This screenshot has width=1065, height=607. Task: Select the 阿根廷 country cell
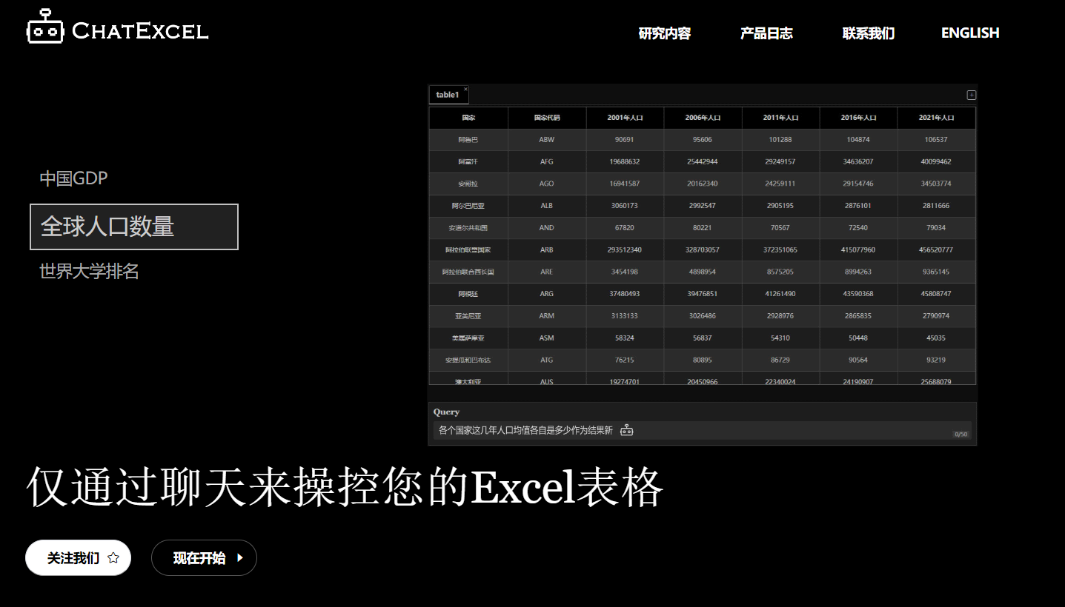tap(468, 294)
